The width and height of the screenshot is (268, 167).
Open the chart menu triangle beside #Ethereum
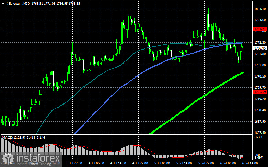click(3, 4)
